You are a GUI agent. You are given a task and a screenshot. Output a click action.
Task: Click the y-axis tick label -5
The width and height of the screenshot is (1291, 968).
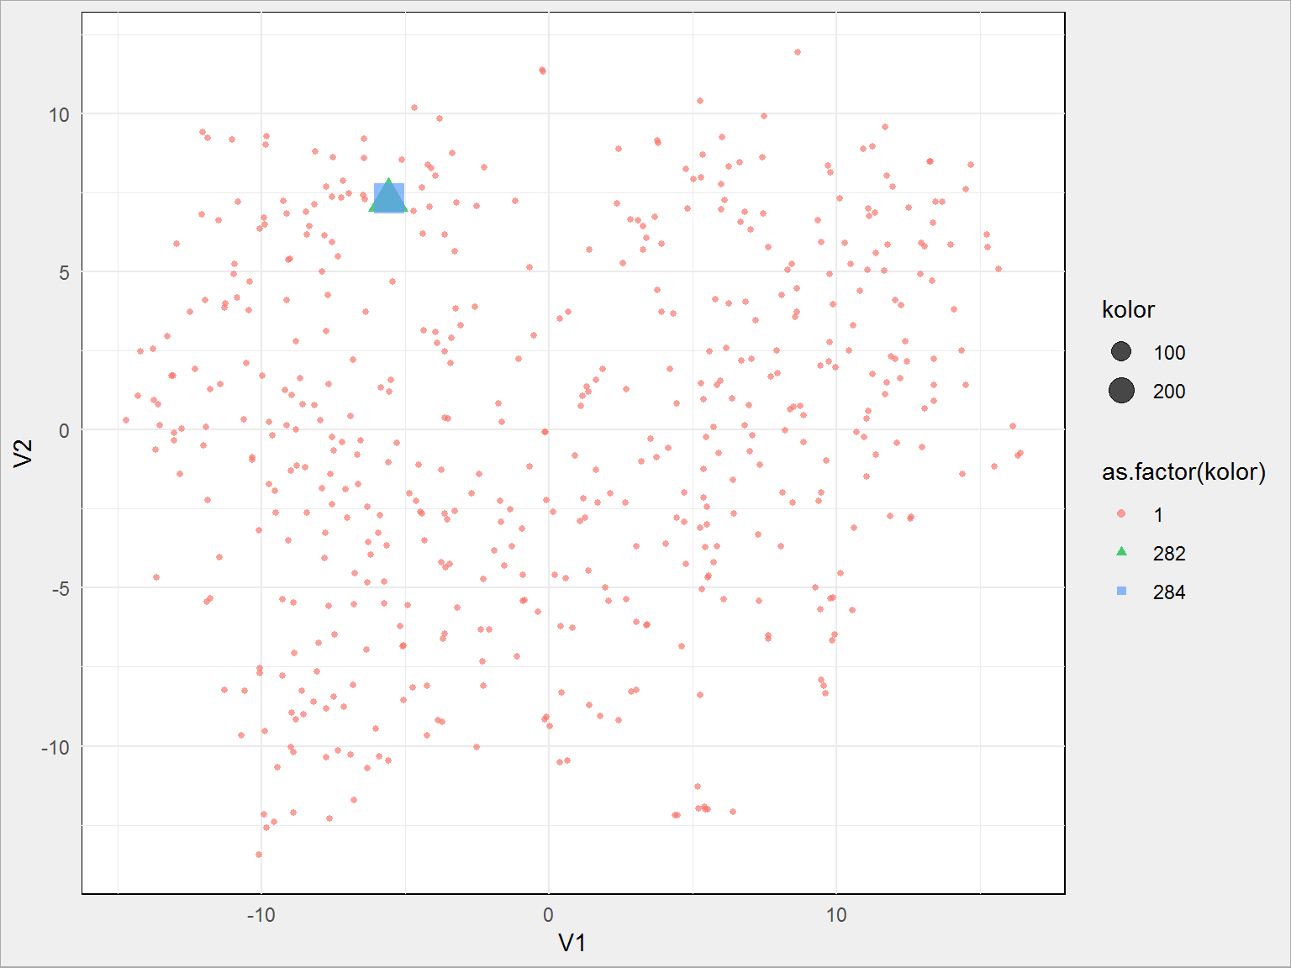tap(61, 589)
